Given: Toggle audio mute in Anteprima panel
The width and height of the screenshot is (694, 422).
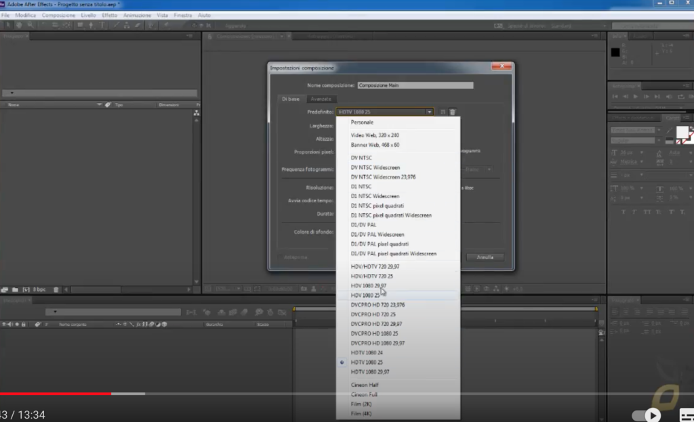Looking at the screenshot, I should [x=669, y=96].
